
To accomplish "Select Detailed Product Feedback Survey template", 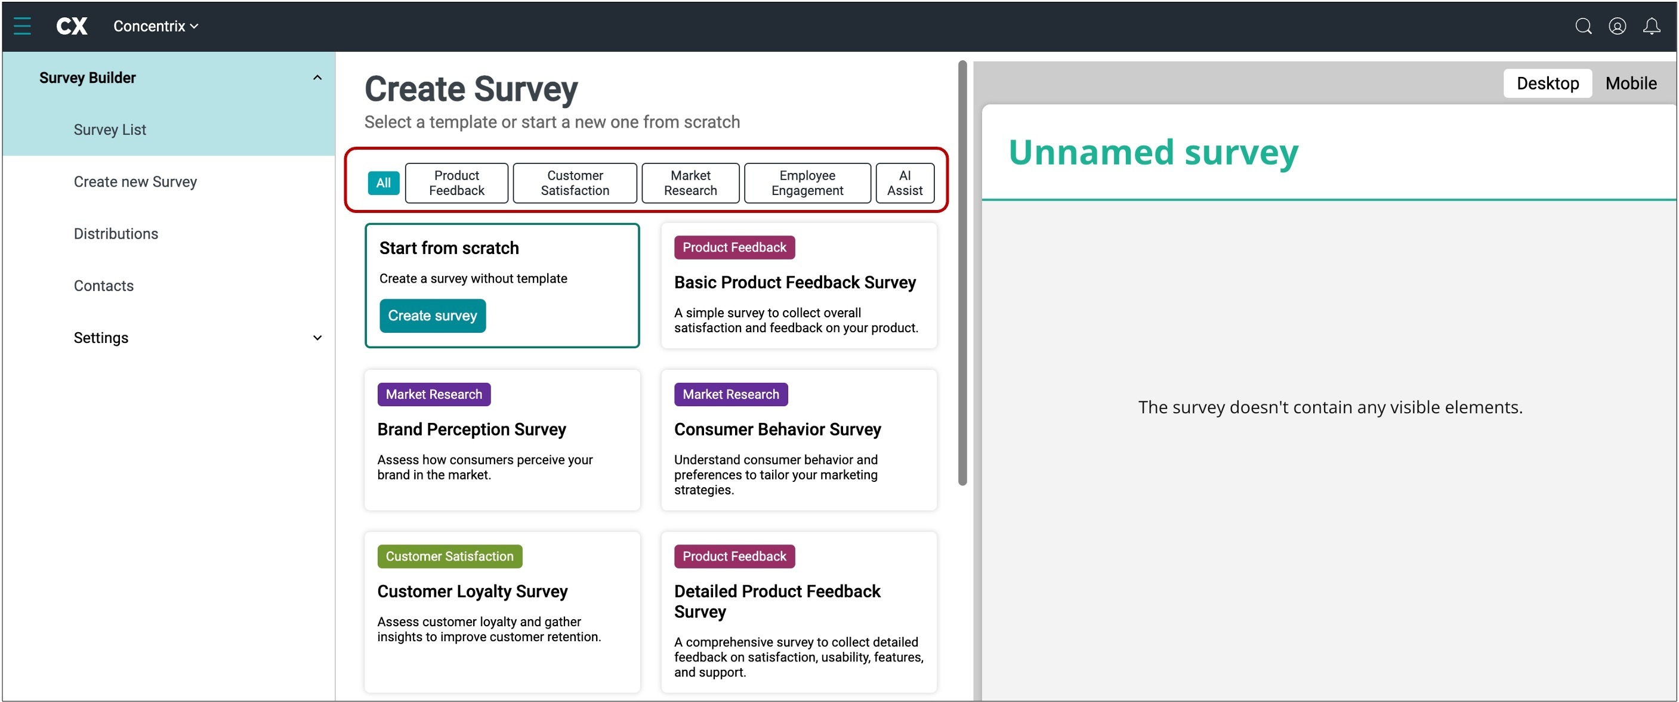I will [798, 612].
